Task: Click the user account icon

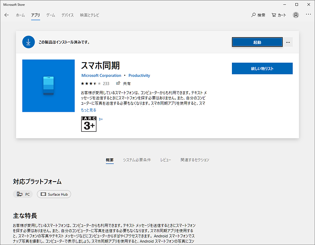Action: click(x=296, y=15)
